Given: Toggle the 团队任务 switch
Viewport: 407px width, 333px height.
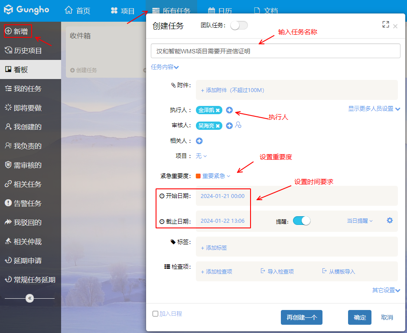Looking at the screenshot, I should point(239,26).
